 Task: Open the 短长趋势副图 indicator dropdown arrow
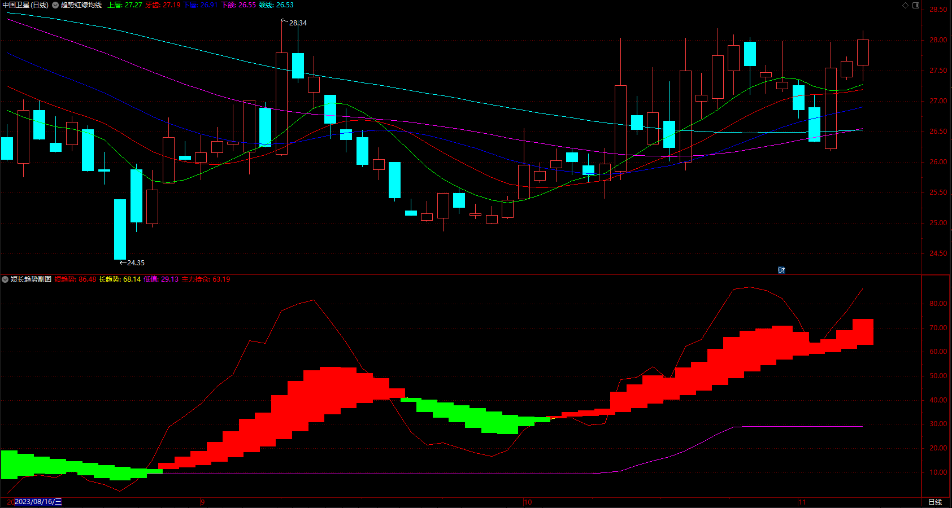(5, 279)
